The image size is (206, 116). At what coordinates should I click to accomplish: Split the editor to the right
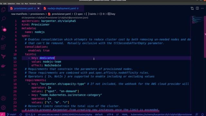[197, 8]
